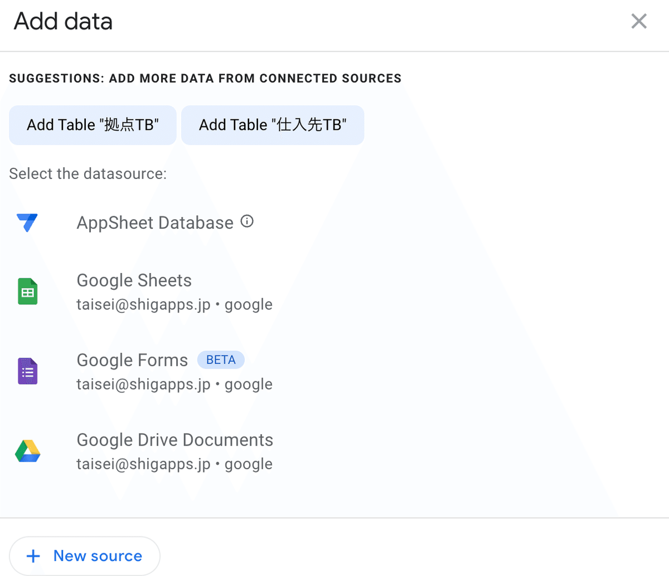Show info for AppSheet Database
669x576 pixels.
click(247, 221)
